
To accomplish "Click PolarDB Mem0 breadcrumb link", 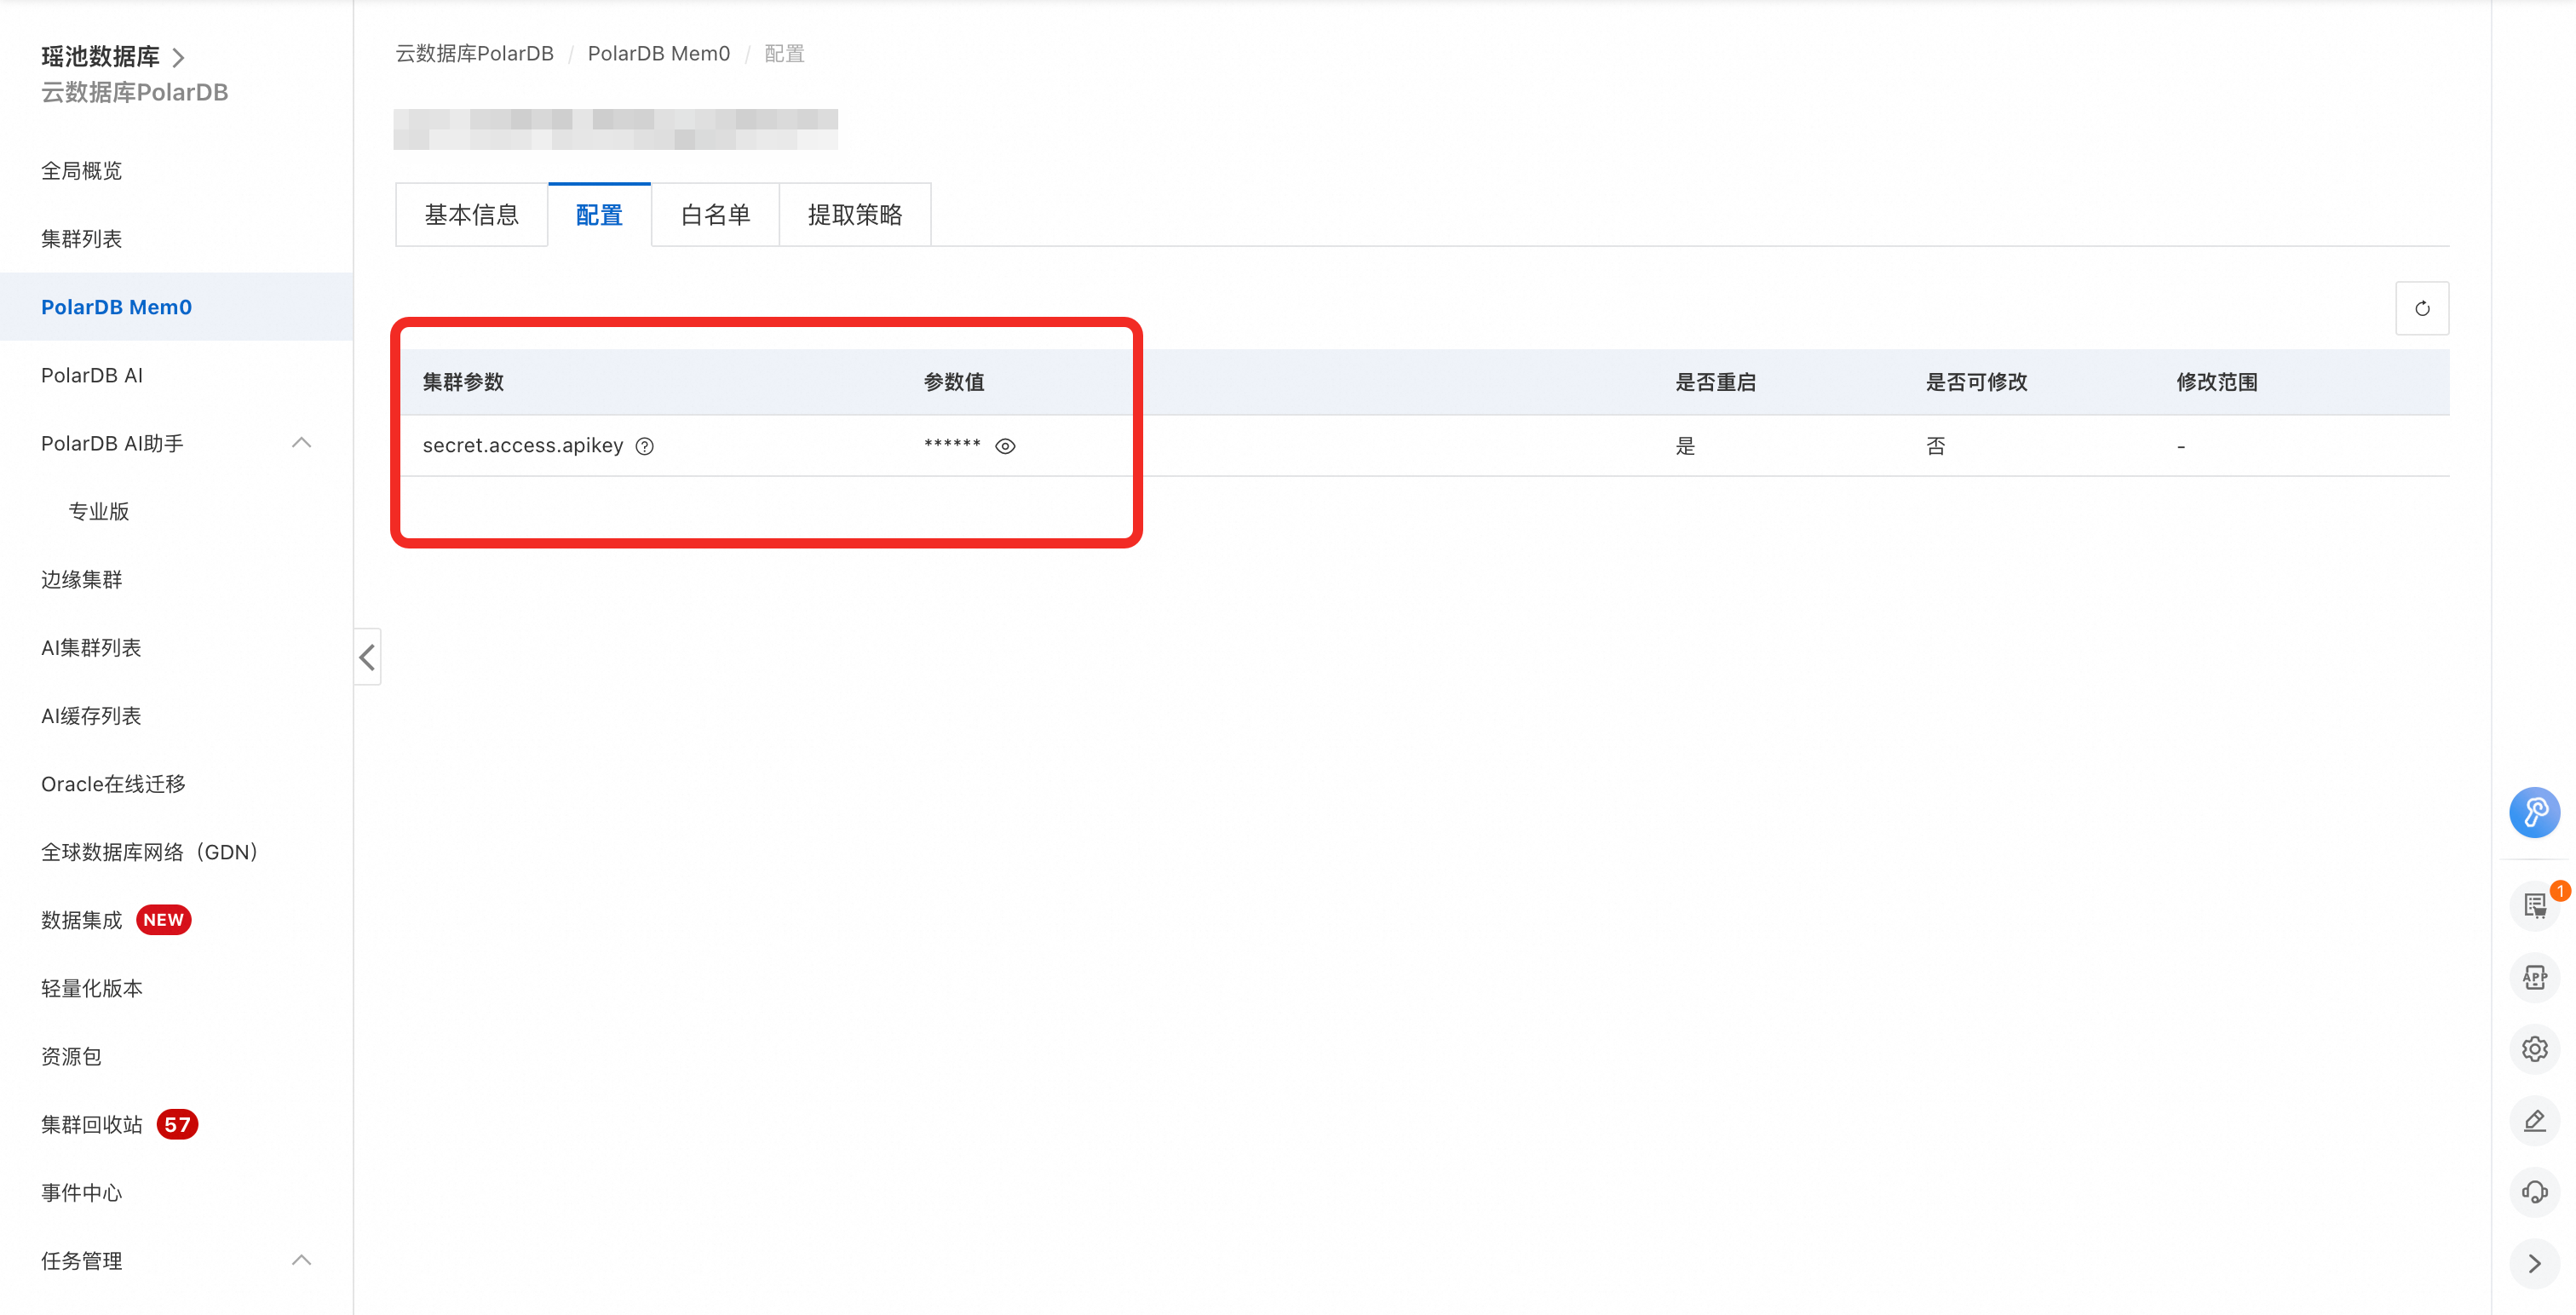I will (659, 54).
